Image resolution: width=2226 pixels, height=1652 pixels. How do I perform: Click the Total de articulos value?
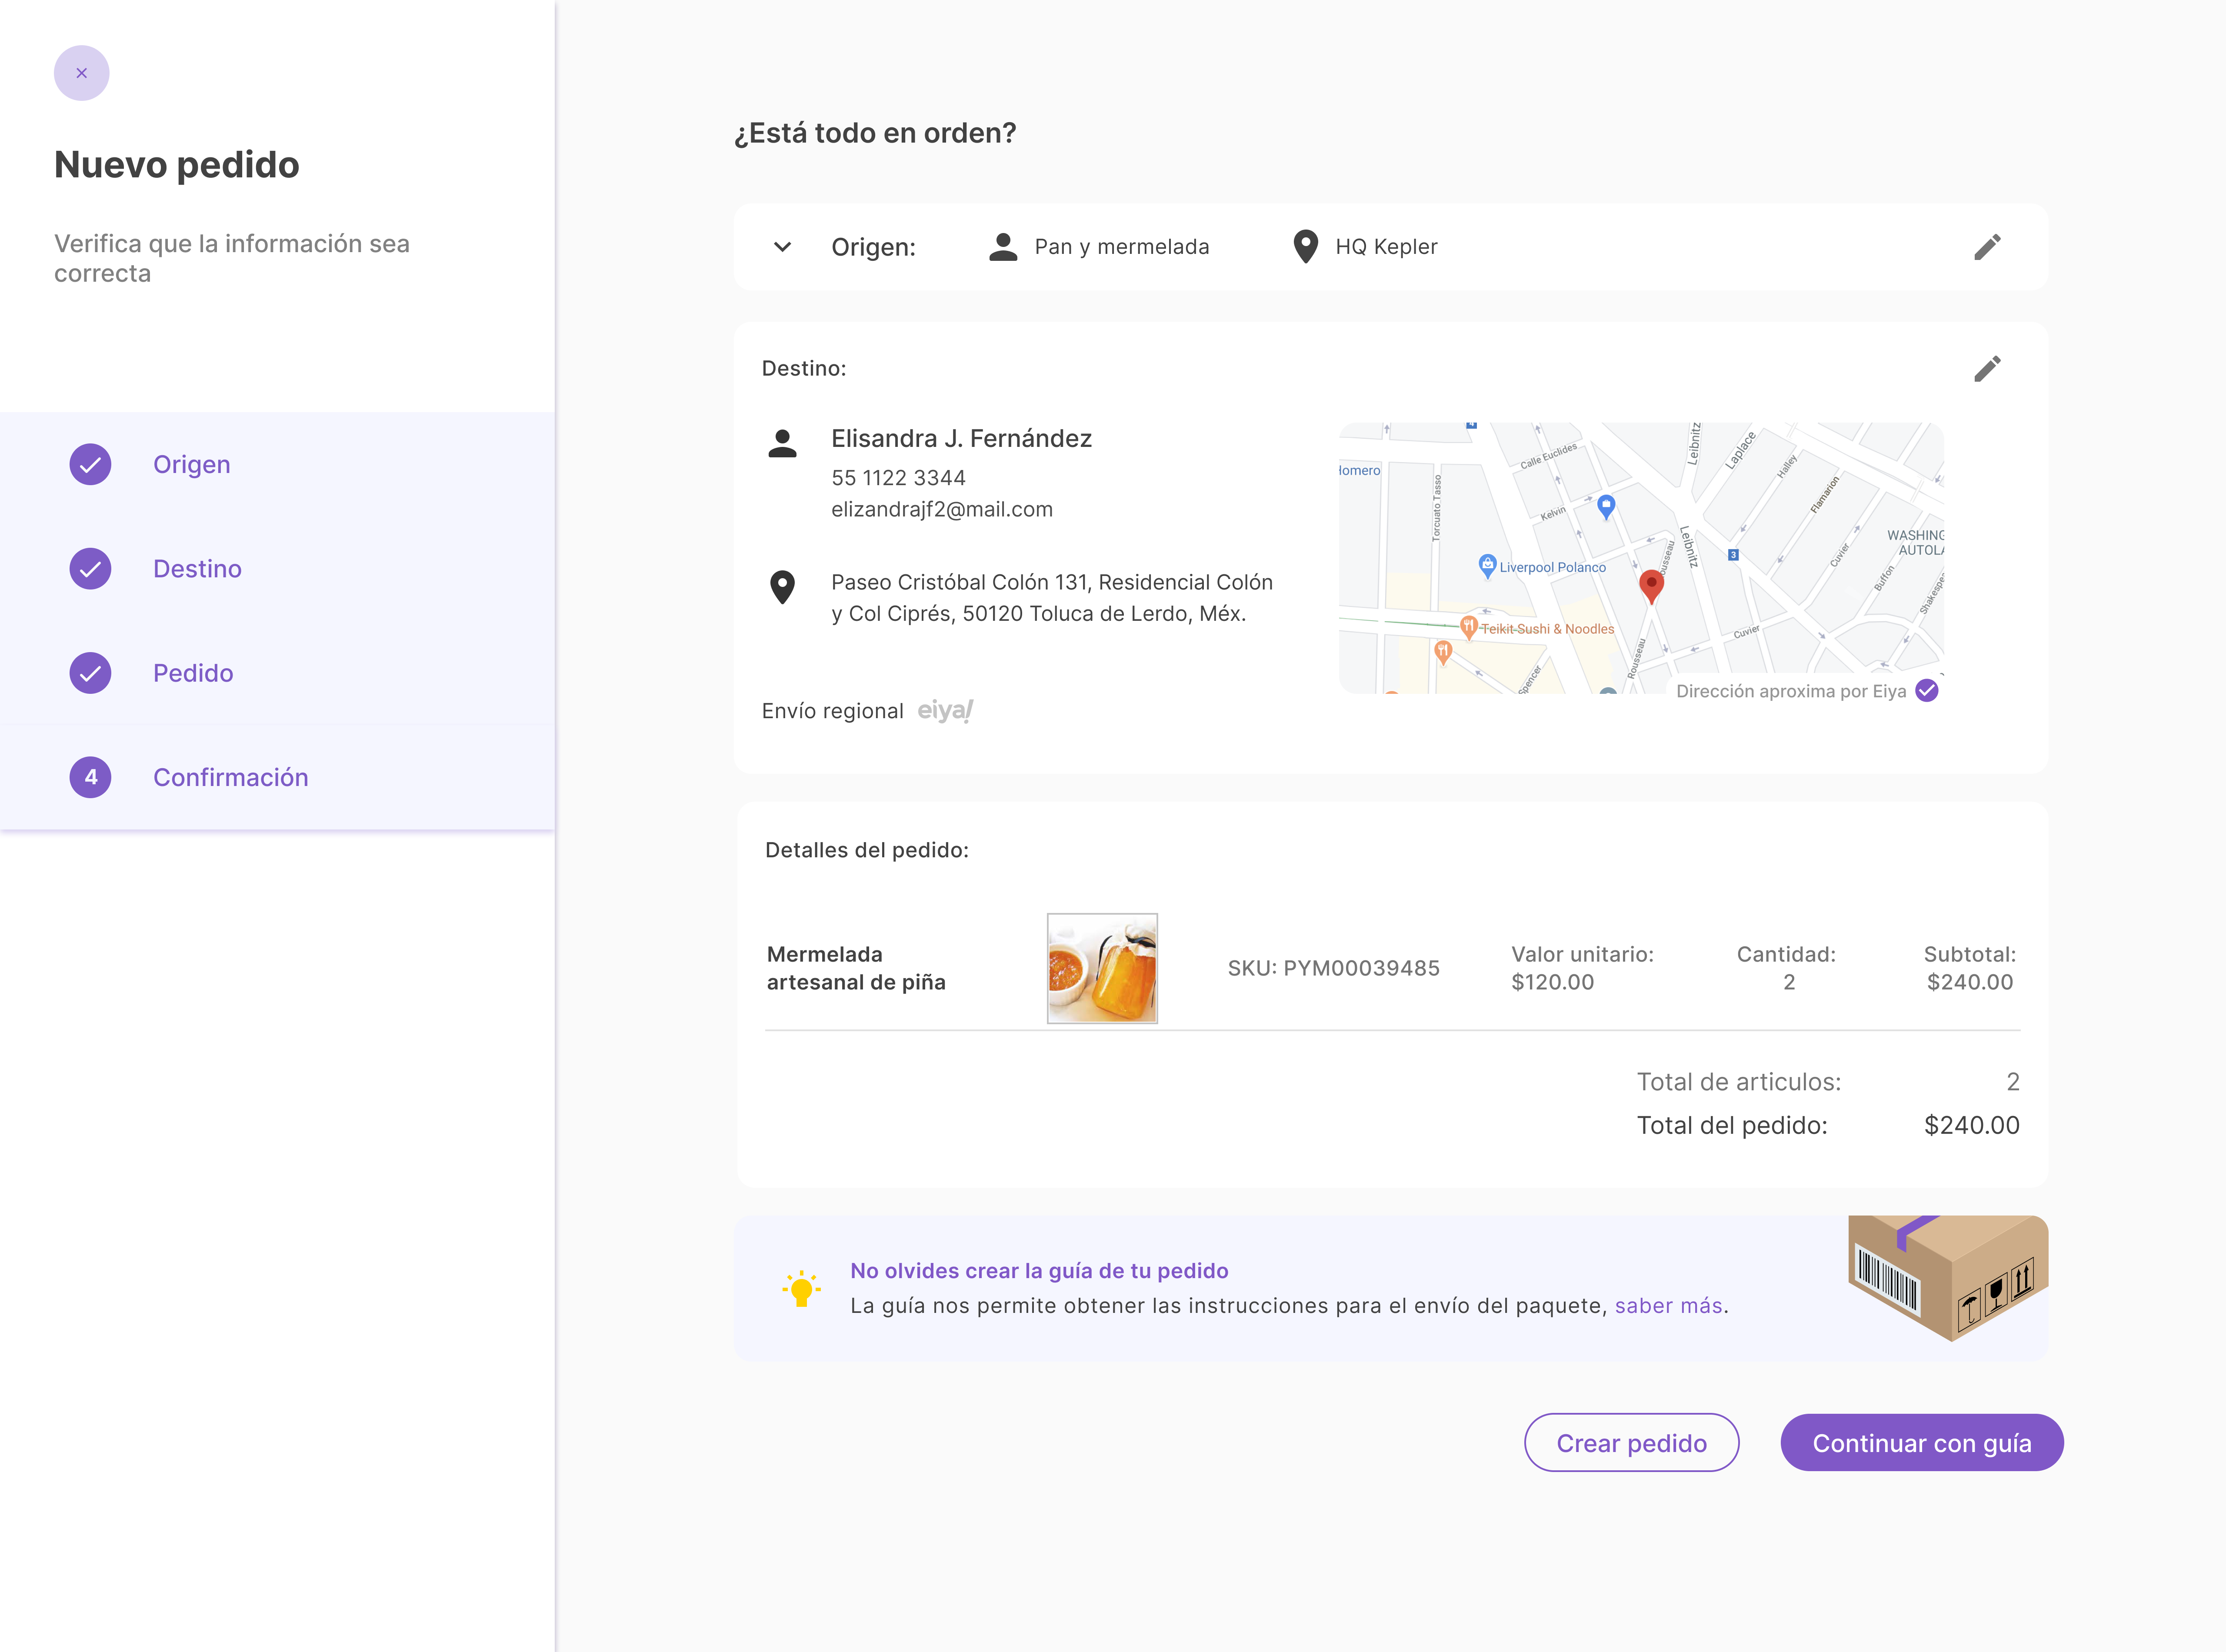coord(2013,1082)
